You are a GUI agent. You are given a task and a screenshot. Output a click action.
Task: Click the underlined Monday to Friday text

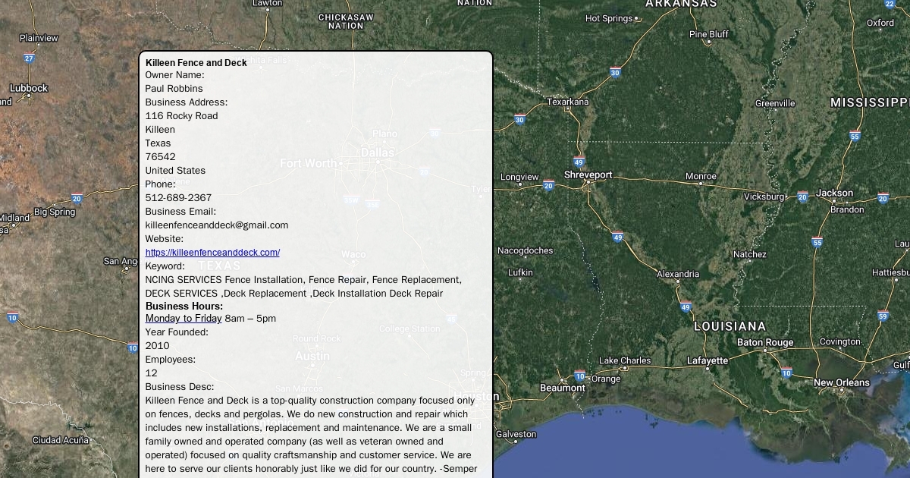point(184,319)
